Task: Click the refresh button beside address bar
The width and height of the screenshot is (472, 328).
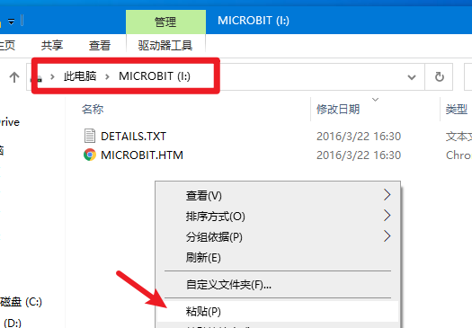Action: pos(439,76)
